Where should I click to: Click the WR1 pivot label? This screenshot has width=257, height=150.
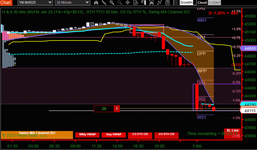click(x=201, y=20)
